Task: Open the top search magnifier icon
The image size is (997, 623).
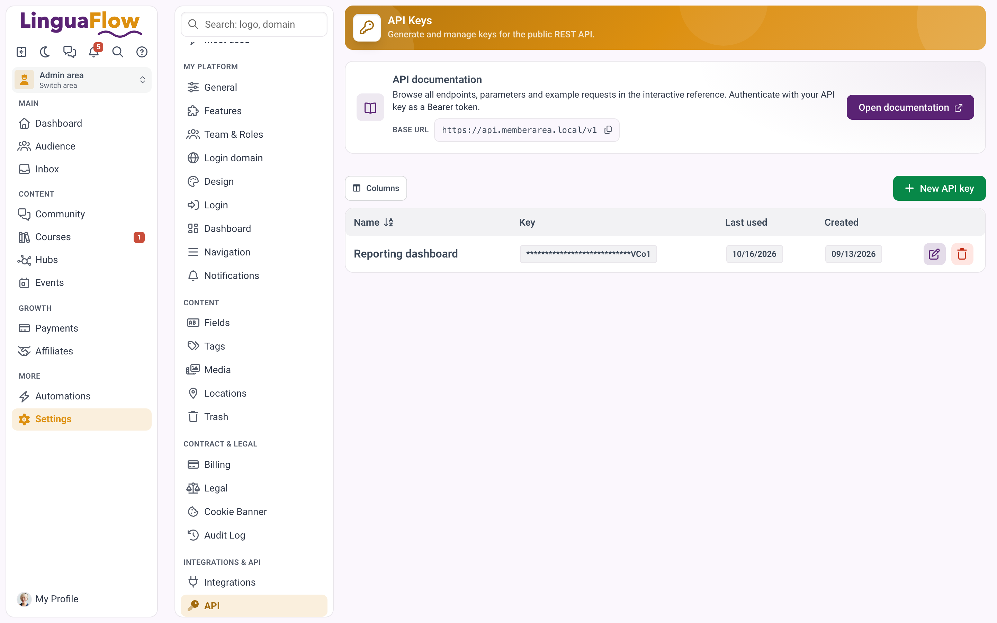Action: coord(118,52)
